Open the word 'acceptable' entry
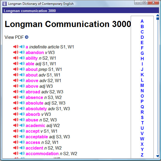Image resolution: width=161 pixels, height=161 pixels. [37, 137]
